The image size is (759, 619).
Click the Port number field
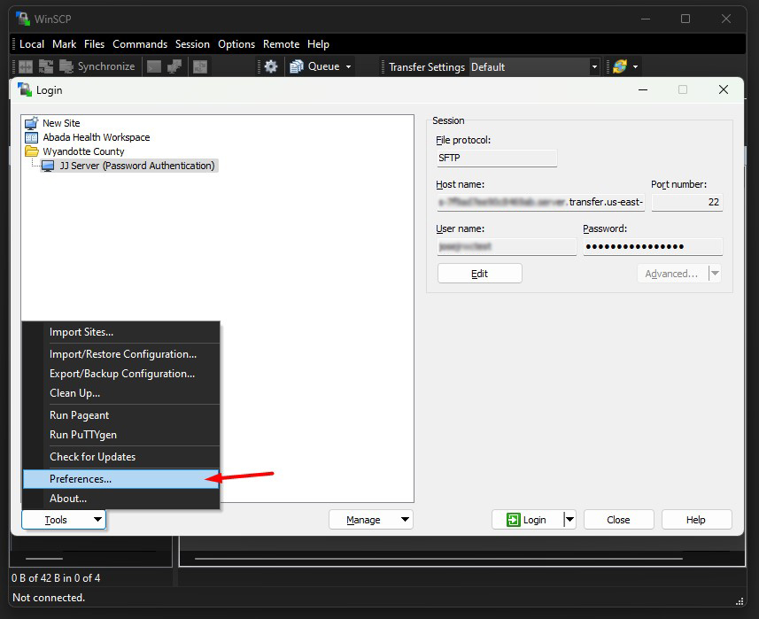[687, 202]
